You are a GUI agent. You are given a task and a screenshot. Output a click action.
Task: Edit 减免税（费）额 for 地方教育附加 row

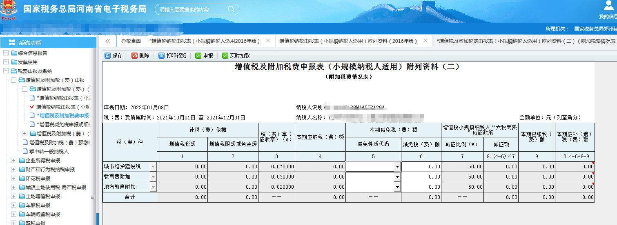click(x=421, y=187)
